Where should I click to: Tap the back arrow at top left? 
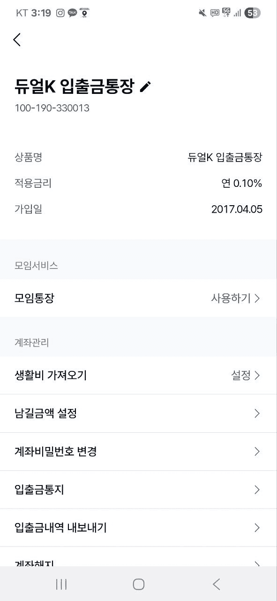[x=17, y=40]
